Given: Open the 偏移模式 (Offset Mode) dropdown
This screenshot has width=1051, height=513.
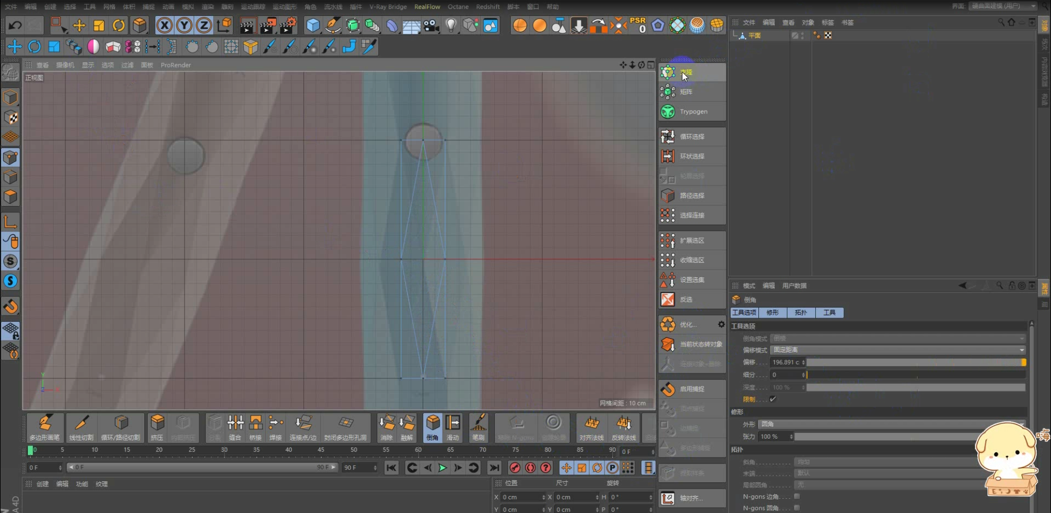Looking at the screenshot, I should tap(898, 350).
